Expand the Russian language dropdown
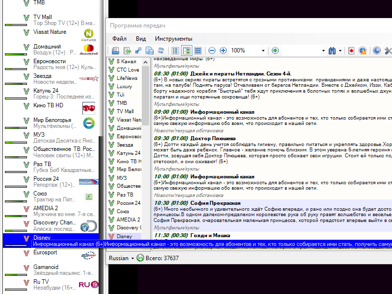The height and width of the screenshot is (294, 392). point(132,258)
